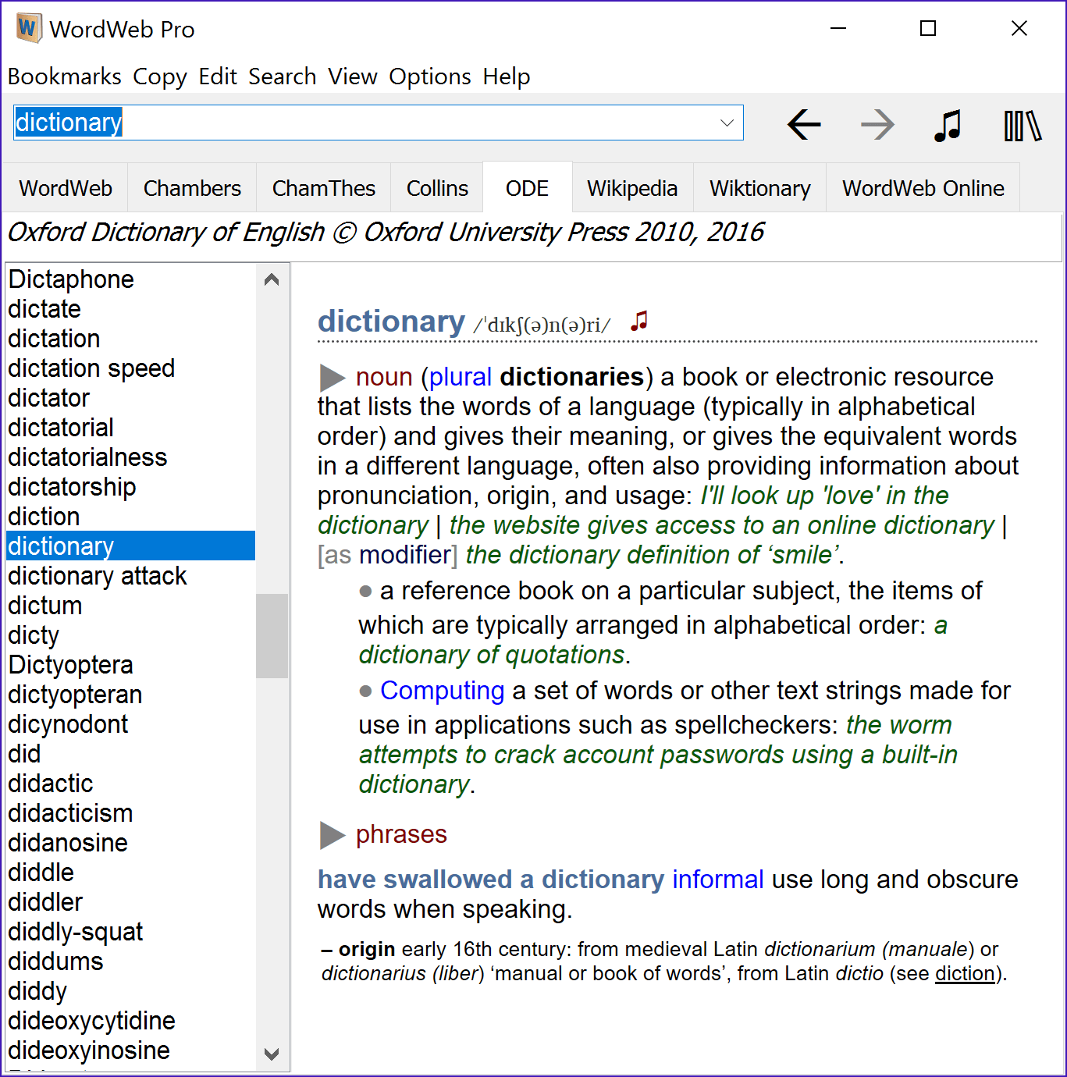
Task: Switch to the Collins tab
Action: (436, 187)
